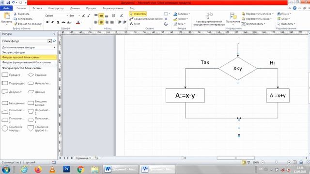
Task: Toggle strikethrough text formatting
Action: click(63, 22)
